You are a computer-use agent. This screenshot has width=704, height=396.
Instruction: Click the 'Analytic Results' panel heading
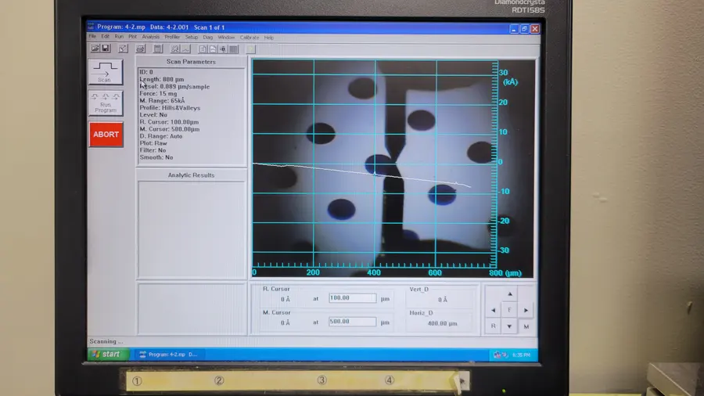click(x=192, y=175)
